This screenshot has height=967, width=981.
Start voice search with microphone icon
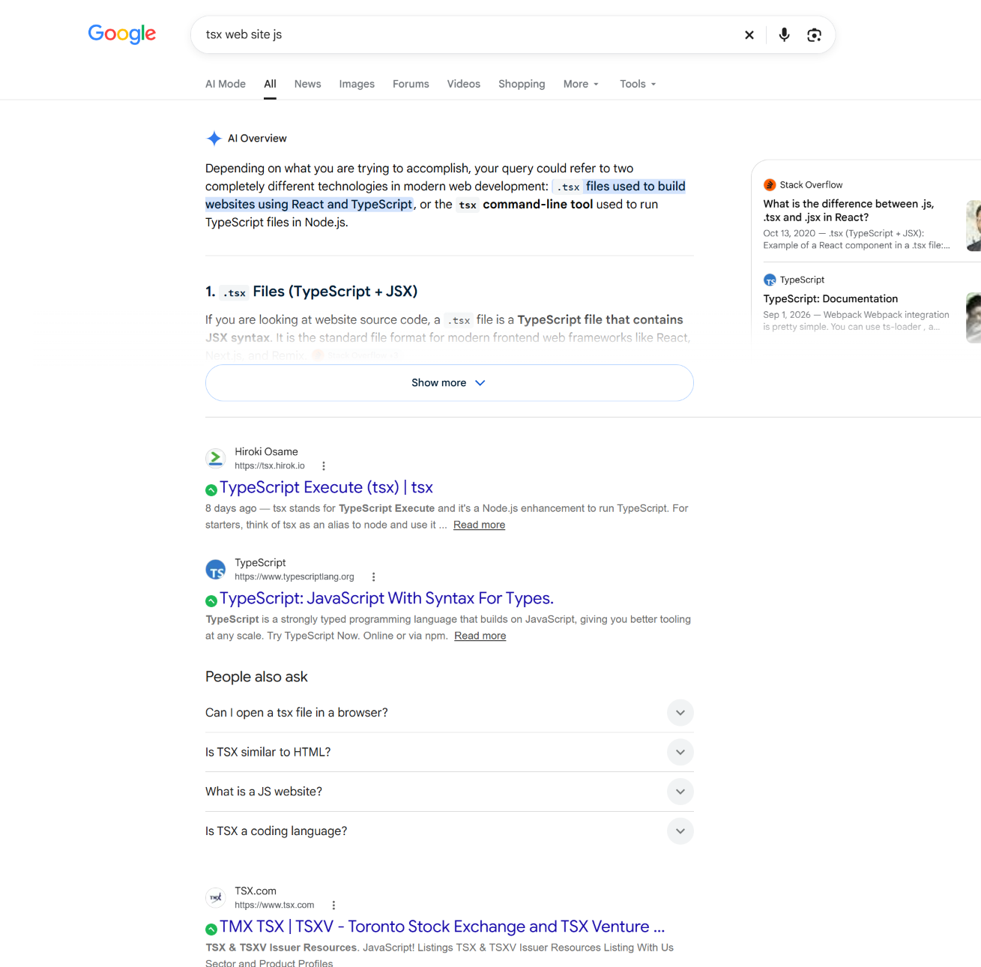click(784, 34)
